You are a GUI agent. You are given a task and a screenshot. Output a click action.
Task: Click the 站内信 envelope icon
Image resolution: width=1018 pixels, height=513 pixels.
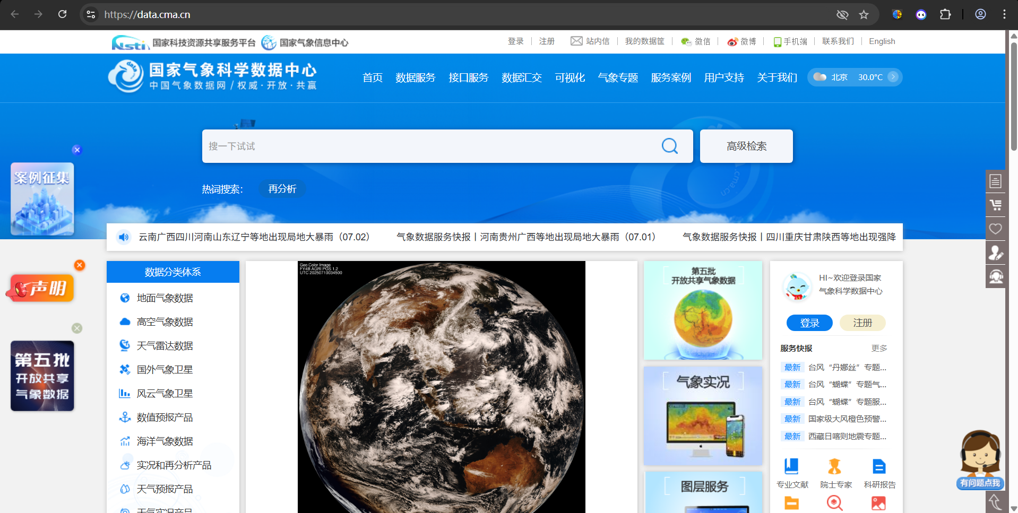pos(576,41)
